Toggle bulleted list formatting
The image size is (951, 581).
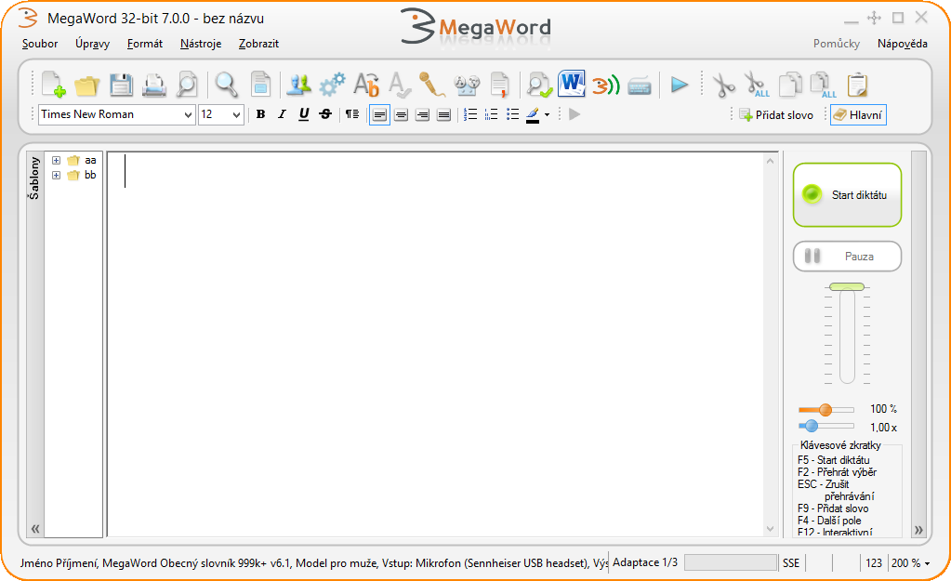(x=512, y=114)
